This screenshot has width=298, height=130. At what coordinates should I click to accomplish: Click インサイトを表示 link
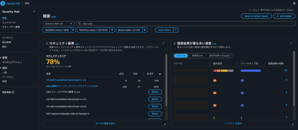click(233, 123)
